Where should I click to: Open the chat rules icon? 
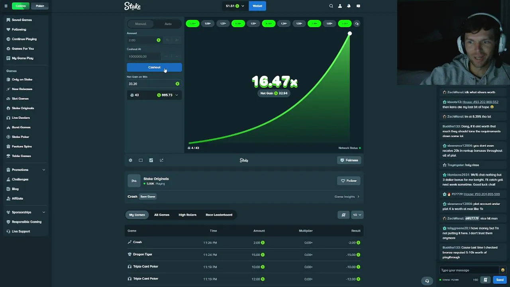click(485, 280)
